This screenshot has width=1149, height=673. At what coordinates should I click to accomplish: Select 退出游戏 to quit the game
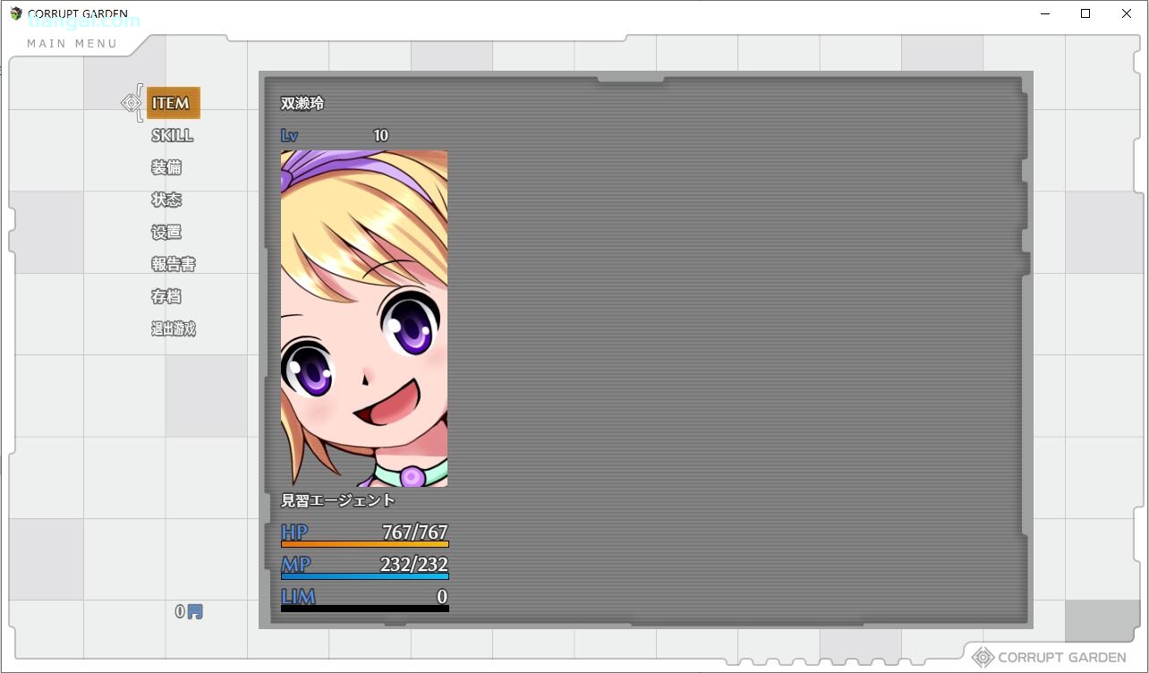[174, 329]
